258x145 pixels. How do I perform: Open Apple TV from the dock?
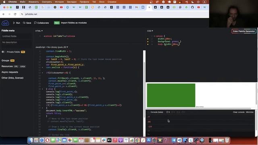pos(109,140)
